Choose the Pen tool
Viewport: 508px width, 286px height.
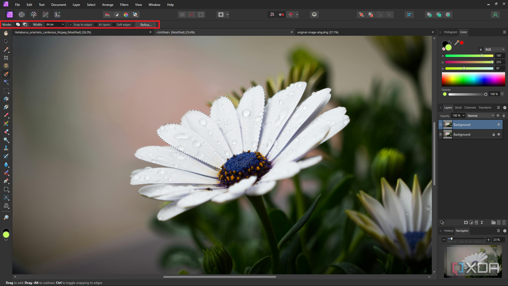(6, 181)
